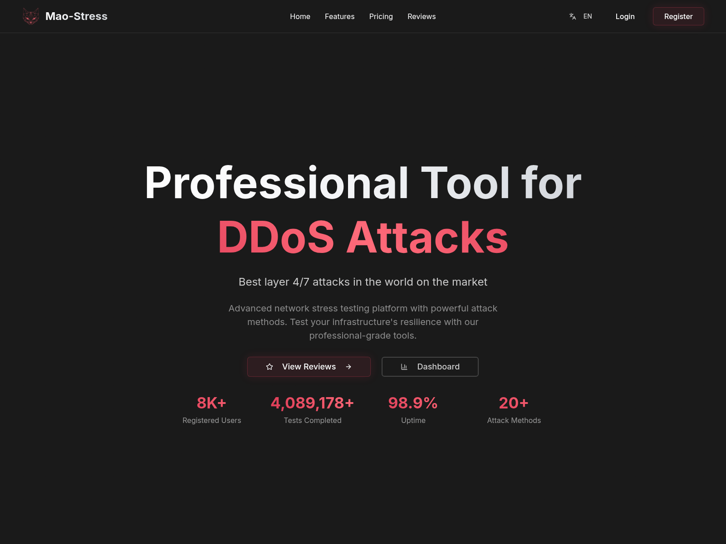Screen dimensions: 726x544
Task: Go to the Home nav item
Action: 300,16
